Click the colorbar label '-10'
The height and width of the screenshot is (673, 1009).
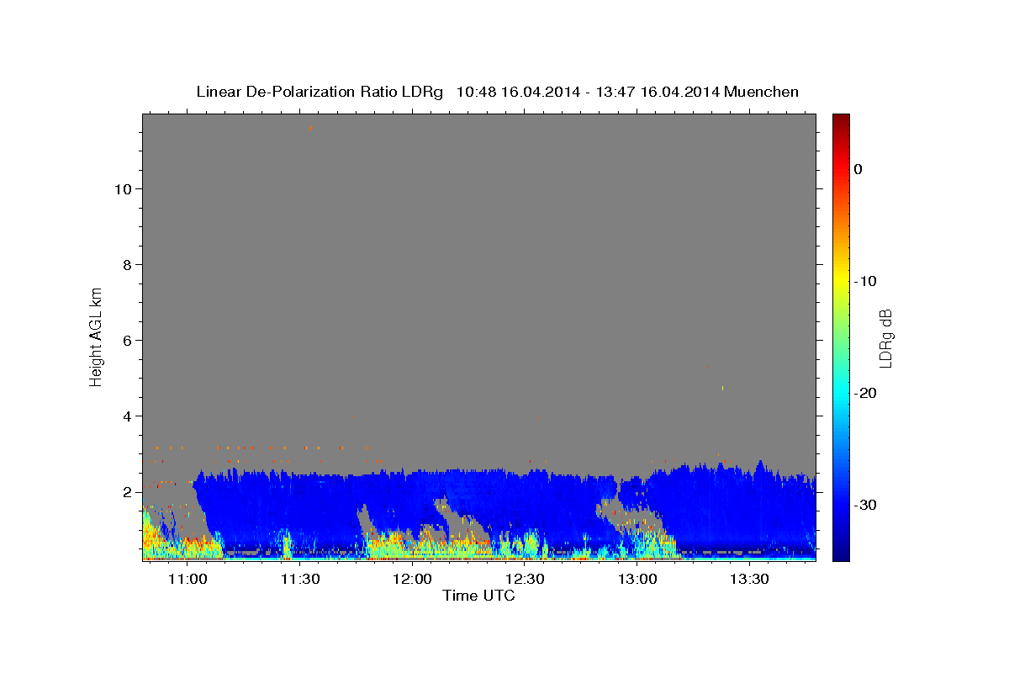(x=866, y=281)
